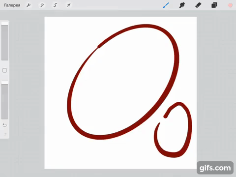Open the Галерея gallery
Viewport: 236px width, 177px height.
coord(12,5)
